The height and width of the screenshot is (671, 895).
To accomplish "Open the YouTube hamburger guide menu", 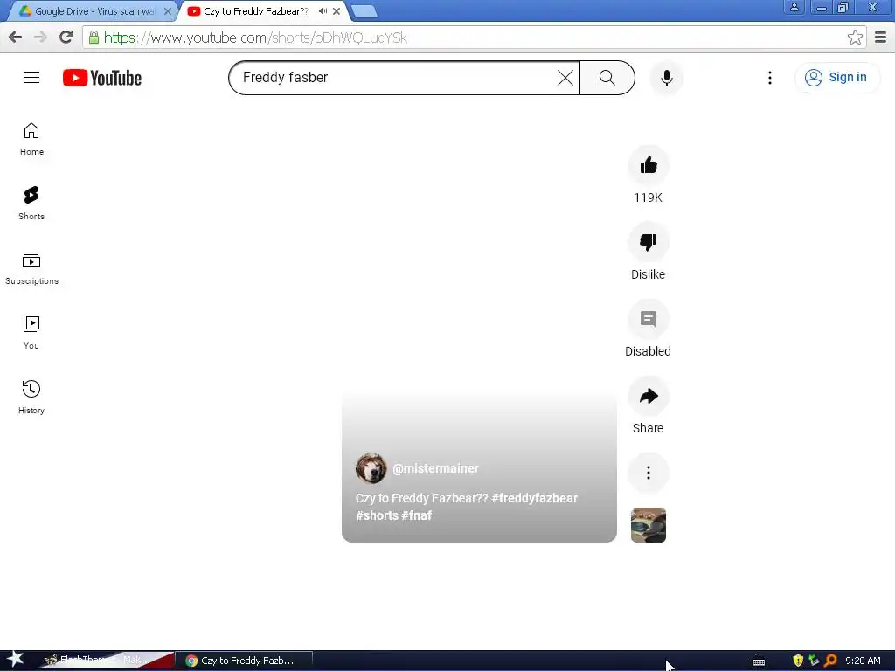I will coord(31,78).
